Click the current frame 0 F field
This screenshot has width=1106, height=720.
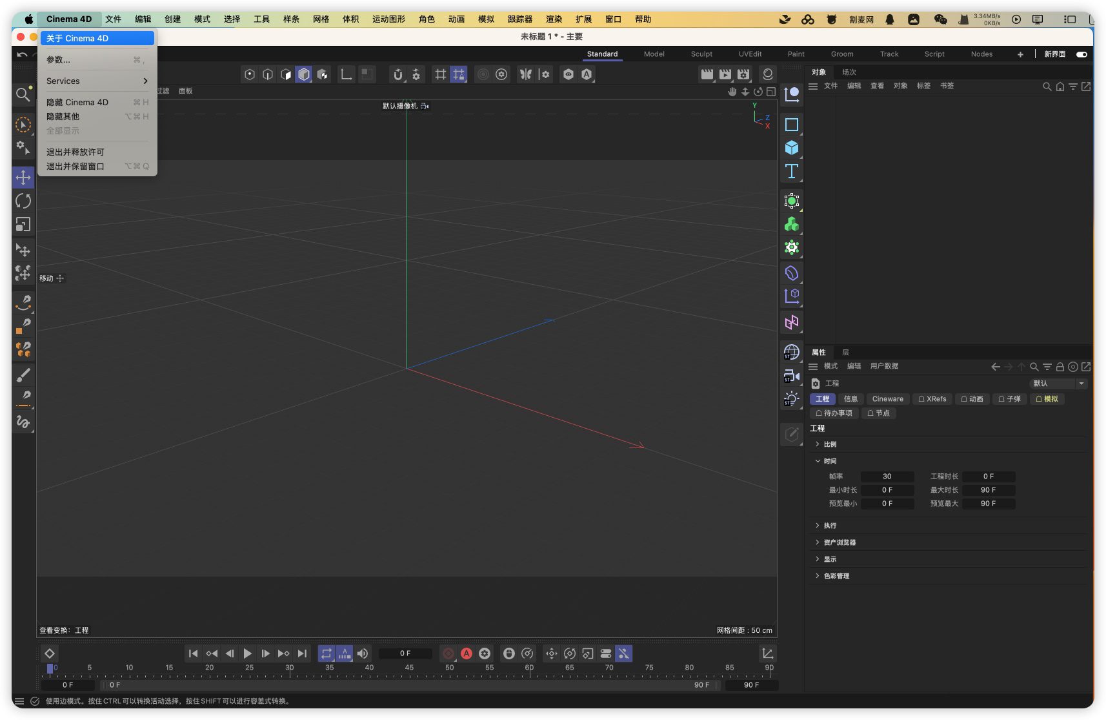click(x=405, y=653)
